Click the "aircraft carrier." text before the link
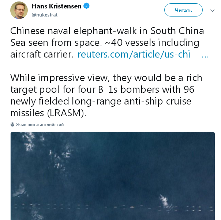 pos(42,55)
